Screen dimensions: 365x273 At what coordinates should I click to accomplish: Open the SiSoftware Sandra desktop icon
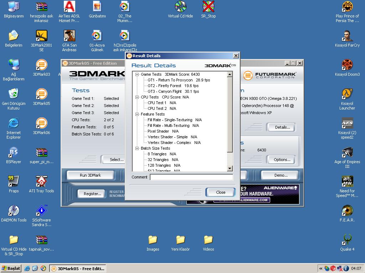pyautogui.click(x=41, y=211)
